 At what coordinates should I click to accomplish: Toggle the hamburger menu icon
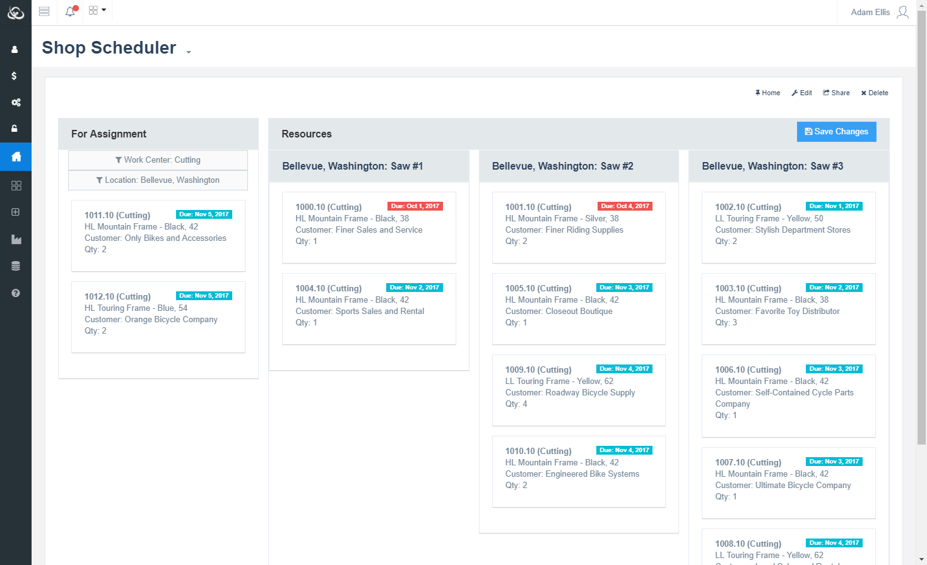pyautogui.click(x=44, y=11)
